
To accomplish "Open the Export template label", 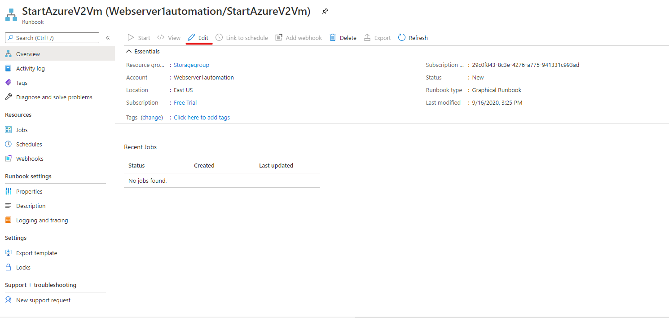I will 37,253.
